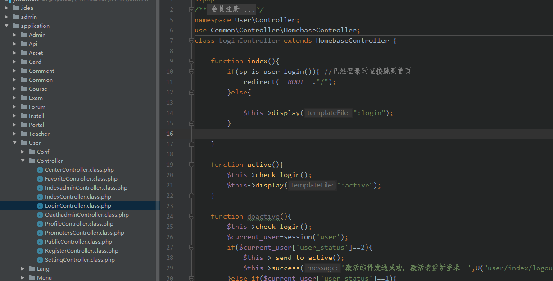Expand the Conf folder arrow
The height and width of the screenshot is (281, 553).
(23, 152)
